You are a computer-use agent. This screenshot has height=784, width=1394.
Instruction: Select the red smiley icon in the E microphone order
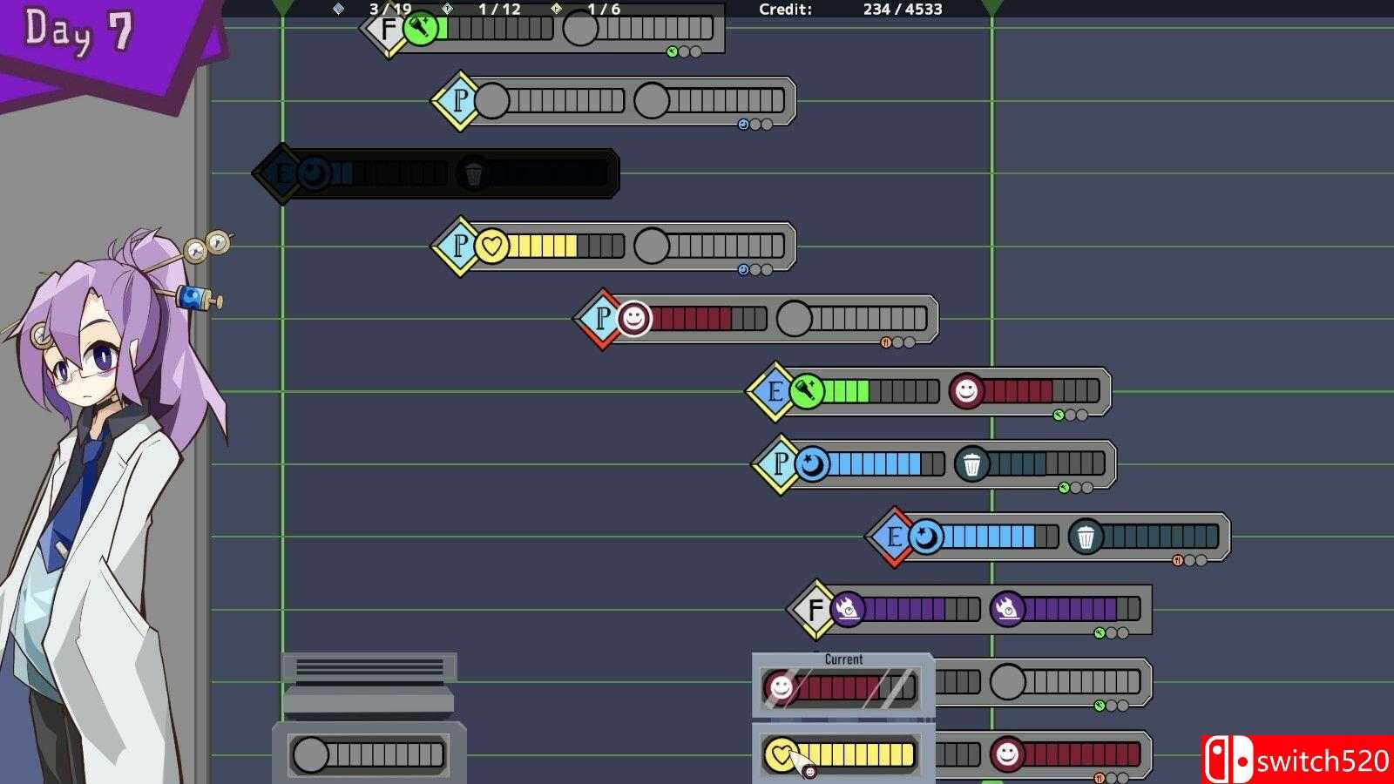click(x=966, y=391)
